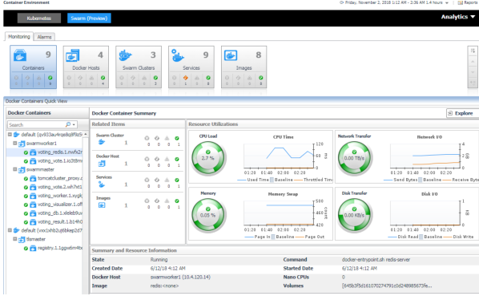
Task: Open the search options dropdown arrow
Action: click(x=74, y=125)
